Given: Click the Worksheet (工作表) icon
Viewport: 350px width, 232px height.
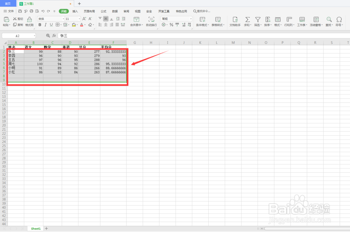Looking at the screenshot, I should pyautogui.click(x=302, y=19).
